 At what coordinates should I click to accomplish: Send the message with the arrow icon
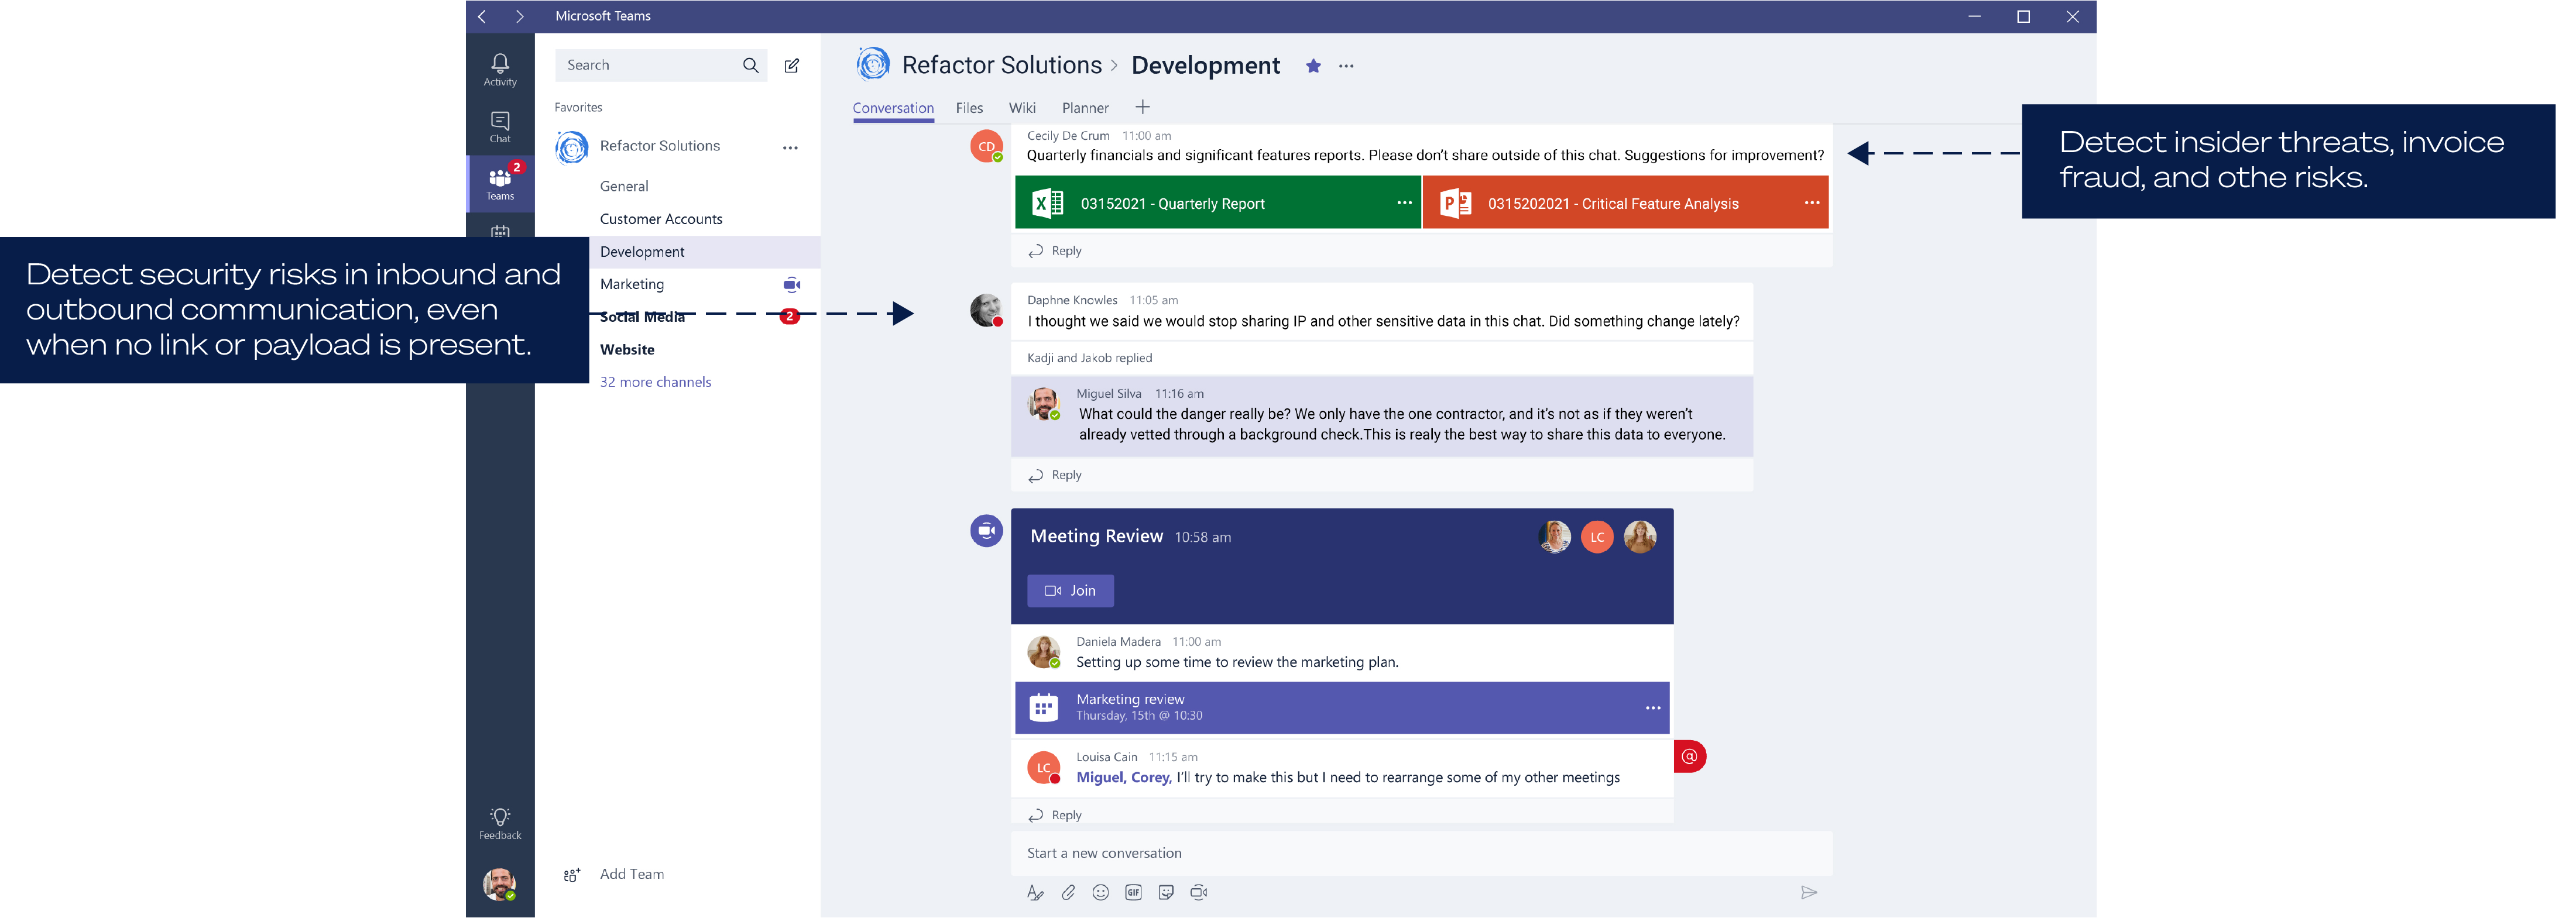[x=1808, y=893]
